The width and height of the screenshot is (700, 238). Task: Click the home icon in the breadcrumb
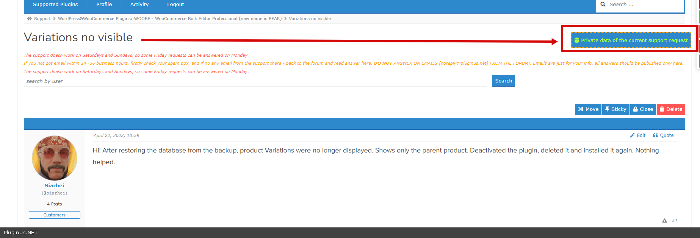(x=30, y=19)
